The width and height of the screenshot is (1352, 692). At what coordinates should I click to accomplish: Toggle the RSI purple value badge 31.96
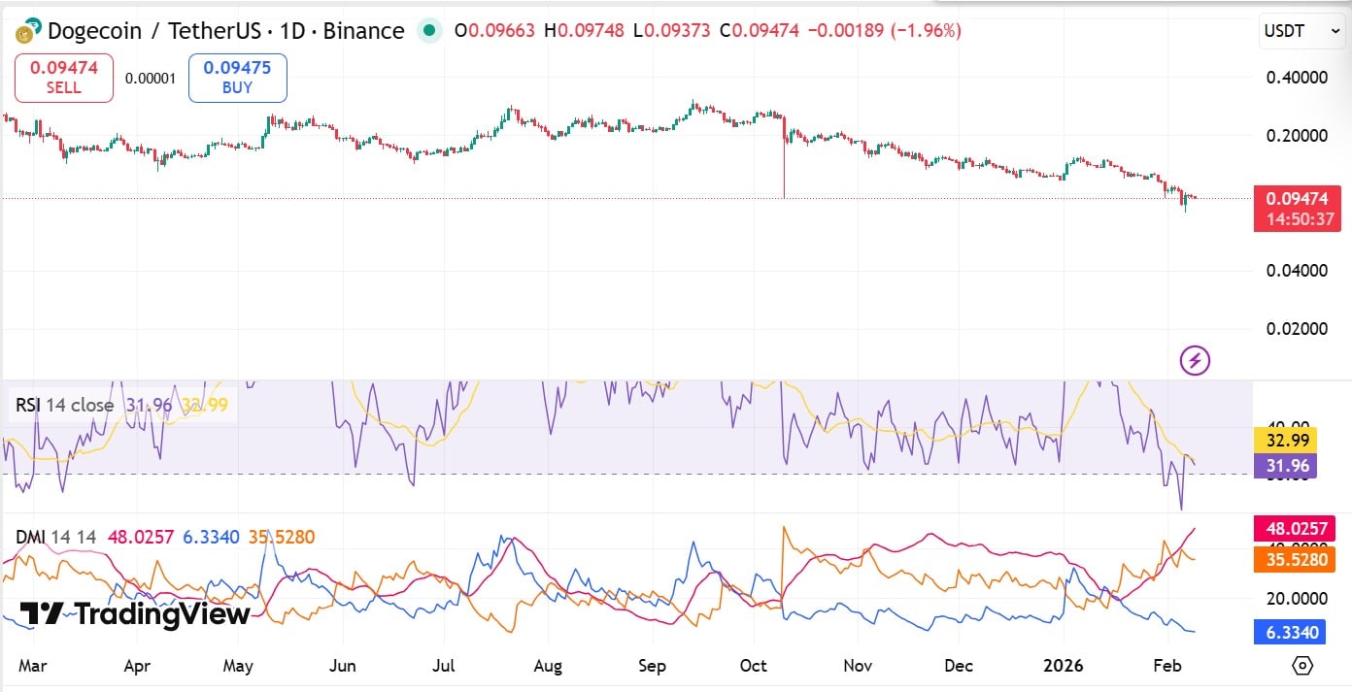(1286, 466)
